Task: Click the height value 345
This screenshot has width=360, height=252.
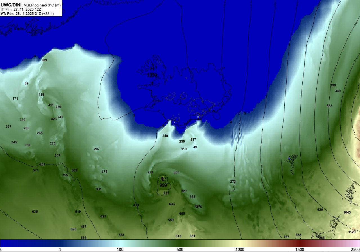Action: point(14,142)
